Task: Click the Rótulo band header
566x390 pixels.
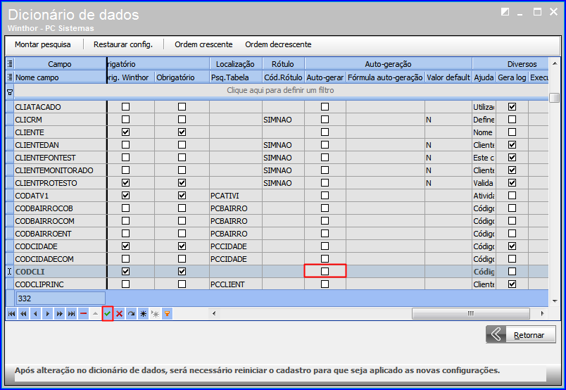Action: click(x=284, y=64)
